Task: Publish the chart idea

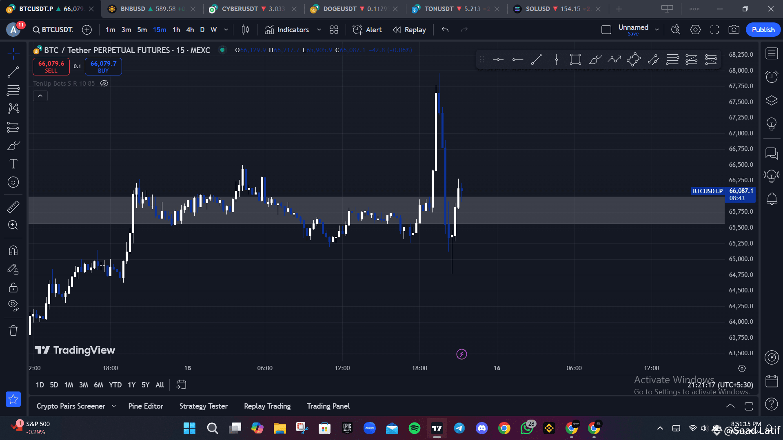Action: point(763,30)
